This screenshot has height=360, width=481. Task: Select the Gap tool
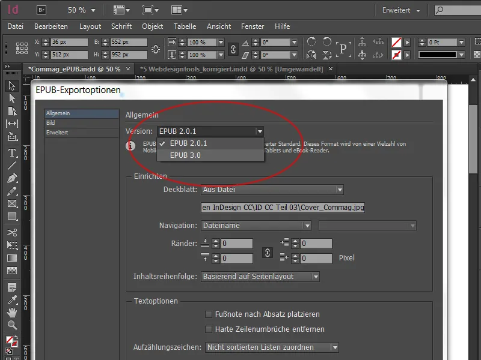pyautogui.click(x=11, y=124)
